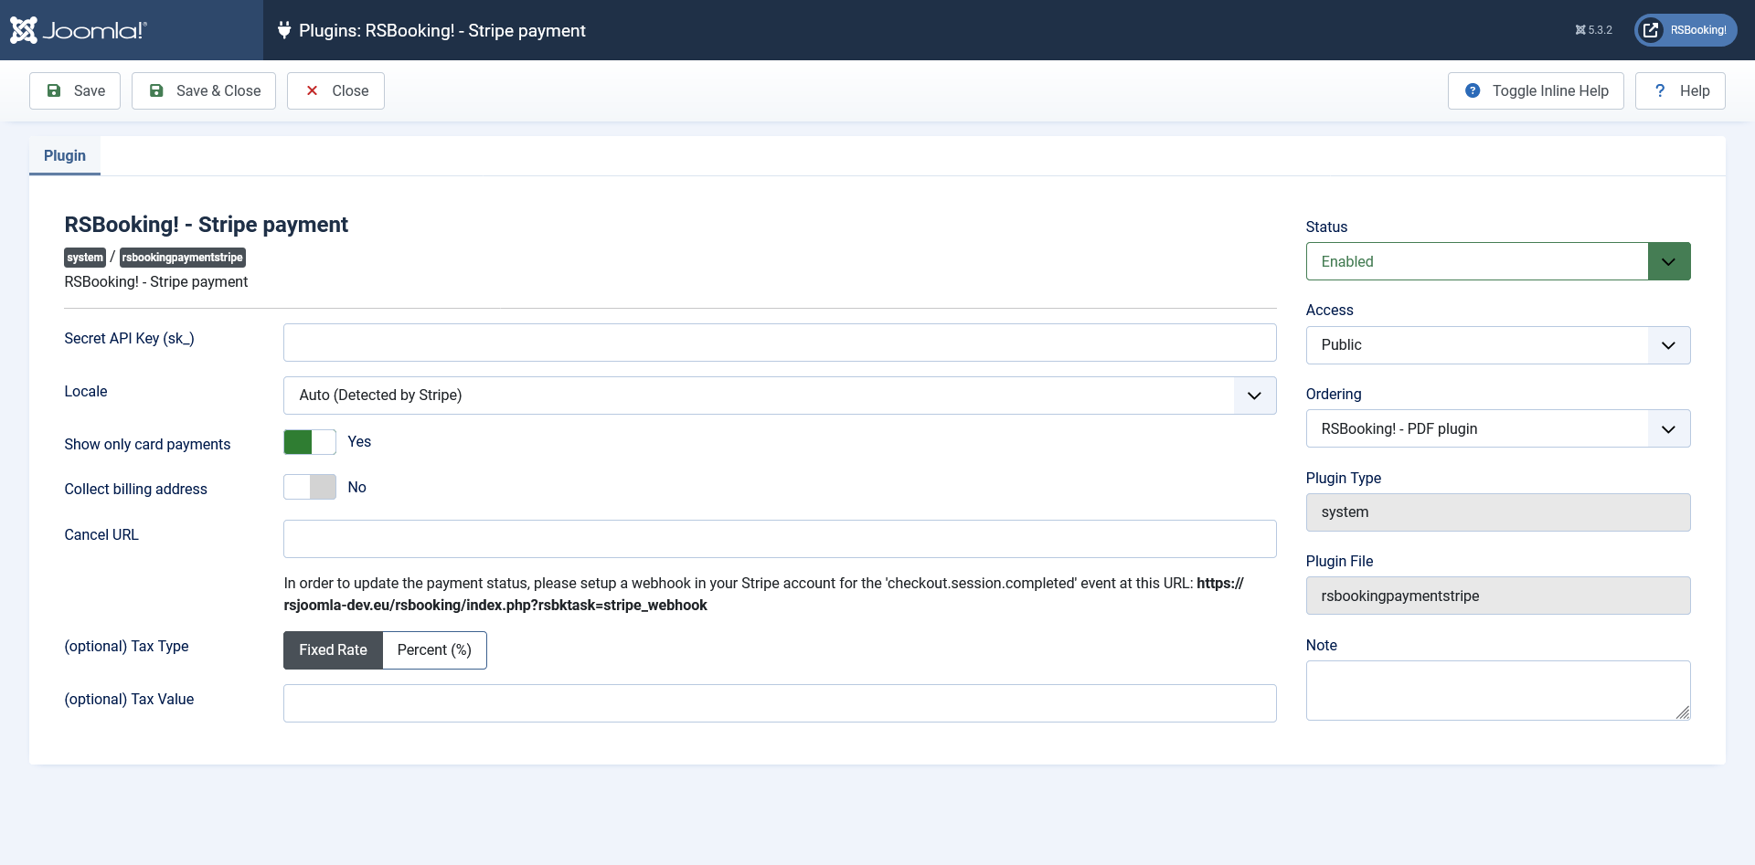Click the '(optional) Tax Value' label
This screenshot has width=1755, height=865.
click(129, 699)
